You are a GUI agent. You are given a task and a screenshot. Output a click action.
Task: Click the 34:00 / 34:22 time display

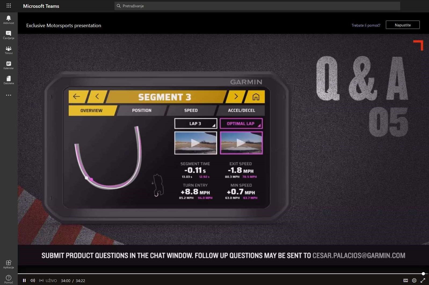[73, 280]
